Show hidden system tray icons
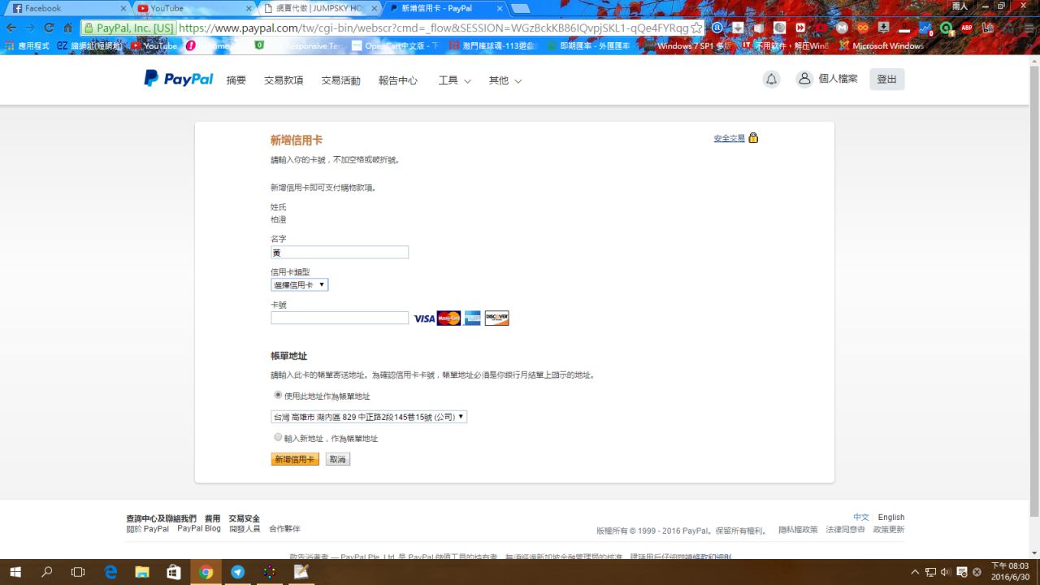This screenshot has width=1040, height=585. coord(916,572)
